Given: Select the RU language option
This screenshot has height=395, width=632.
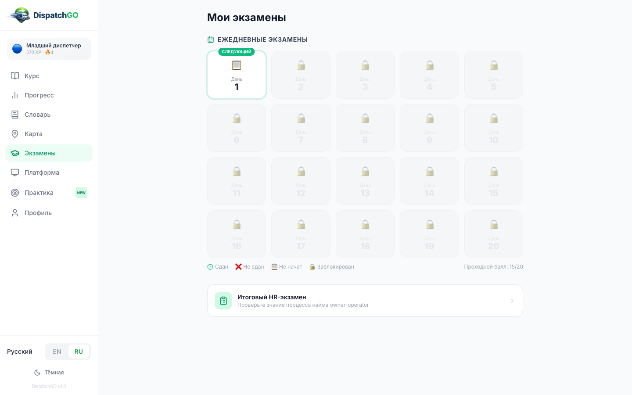Looking at the screenshot, I should point(79,352).
